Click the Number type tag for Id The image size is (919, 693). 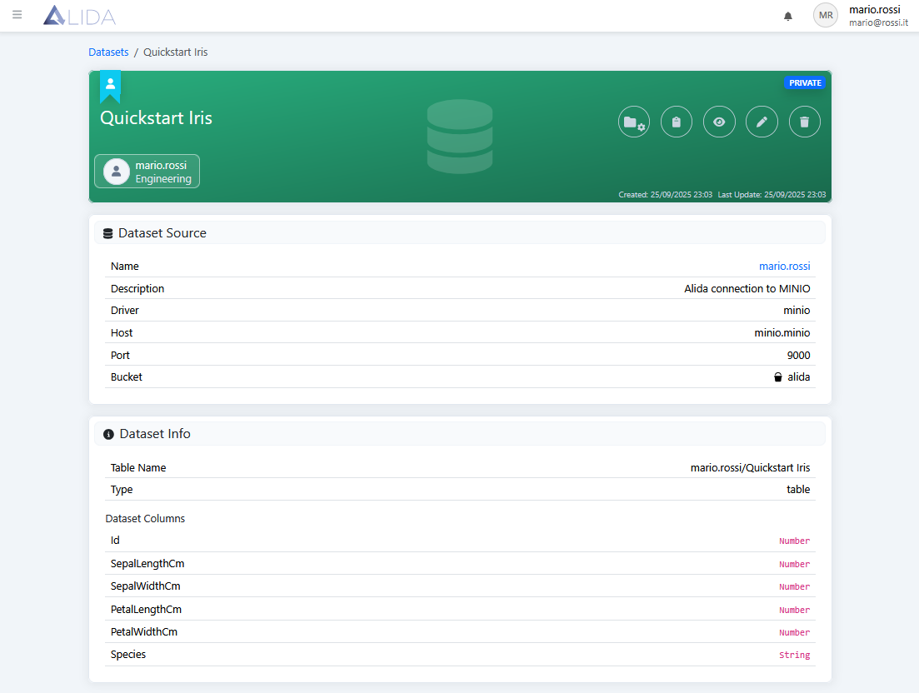794,541
